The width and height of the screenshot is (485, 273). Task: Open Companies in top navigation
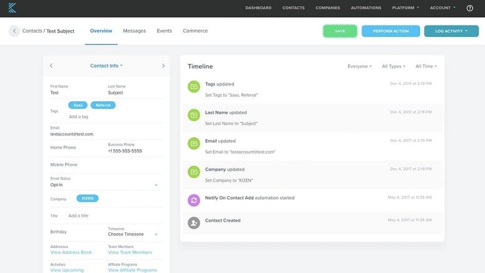(x=328, y=7)
